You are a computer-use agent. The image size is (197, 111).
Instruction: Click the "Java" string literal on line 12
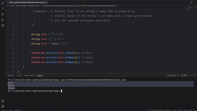point(55,44)
